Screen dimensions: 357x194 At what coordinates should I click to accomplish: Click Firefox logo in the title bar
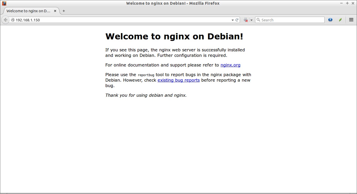pos(4,3)
